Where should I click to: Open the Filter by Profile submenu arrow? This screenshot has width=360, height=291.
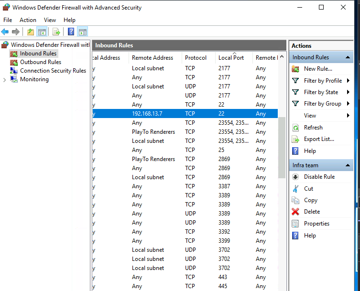[349, 81]
